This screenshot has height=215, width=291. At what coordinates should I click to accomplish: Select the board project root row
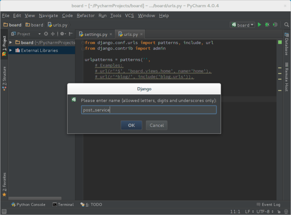click(42, 42)
